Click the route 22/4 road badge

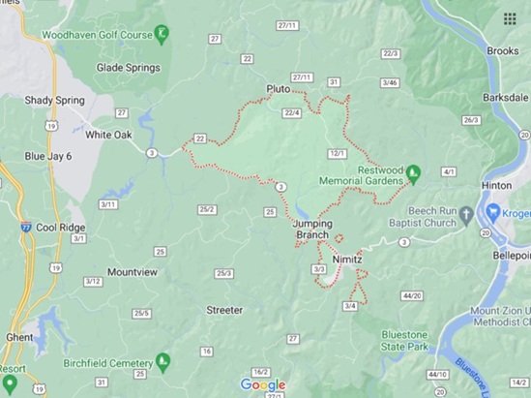click(292, 113)
